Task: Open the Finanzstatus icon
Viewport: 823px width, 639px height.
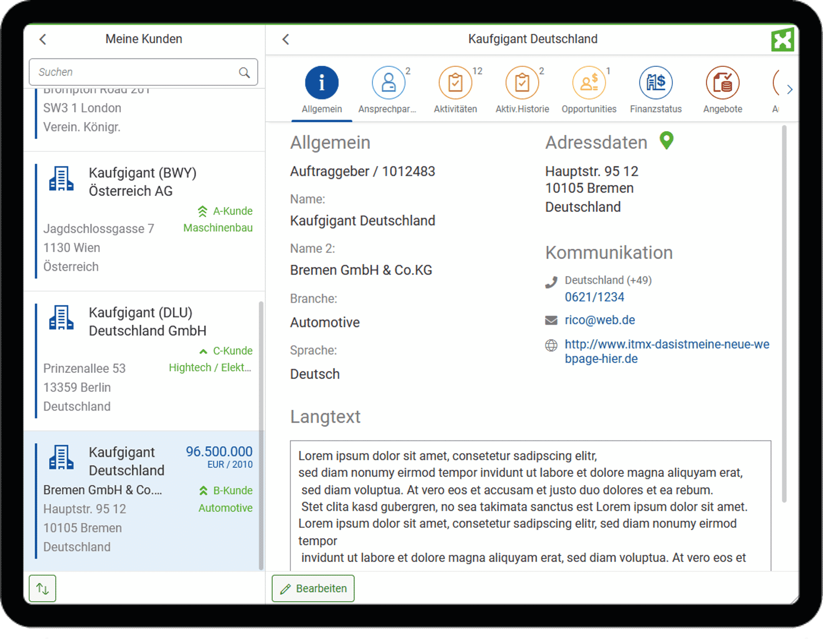Action: (x=655, y=83)
